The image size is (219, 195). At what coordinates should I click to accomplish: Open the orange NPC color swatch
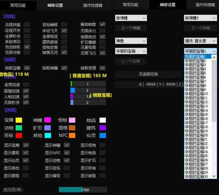72,135
